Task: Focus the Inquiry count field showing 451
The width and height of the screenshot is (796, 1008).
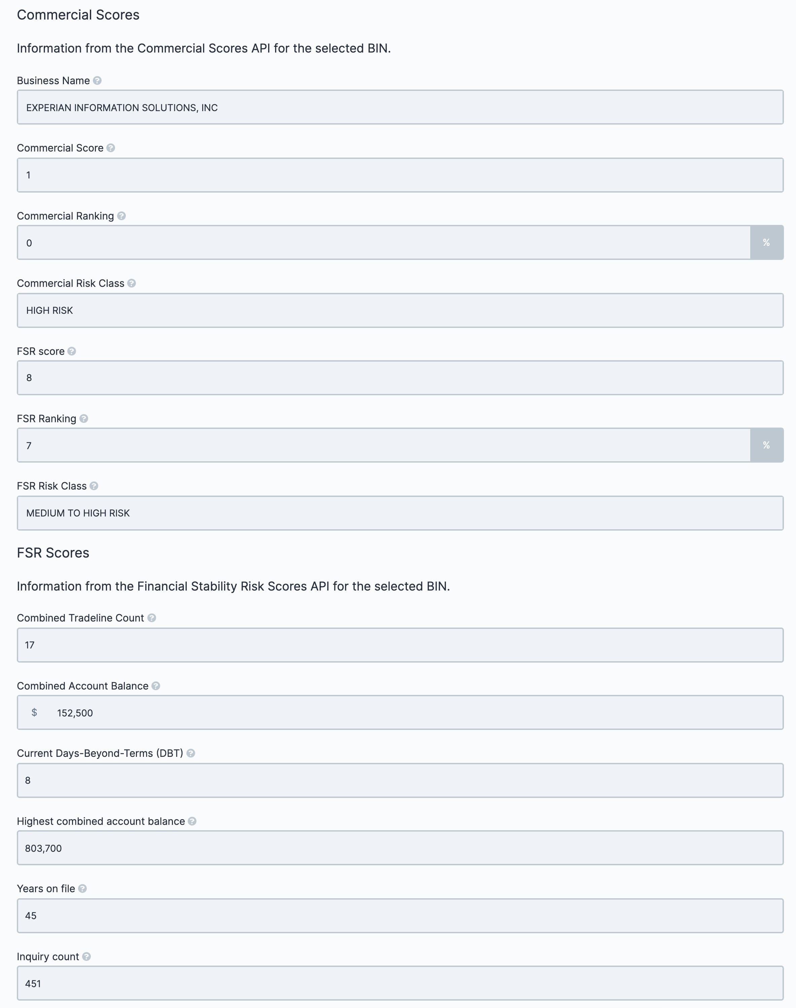Action: 400,983
